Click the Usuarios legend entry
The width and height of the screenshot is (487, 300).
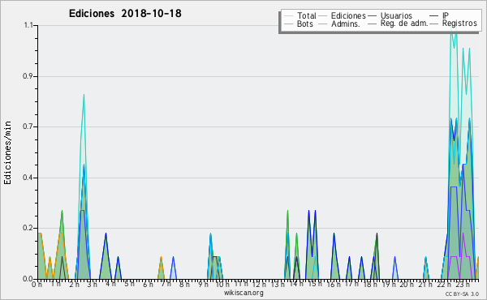tap(396, 16)
